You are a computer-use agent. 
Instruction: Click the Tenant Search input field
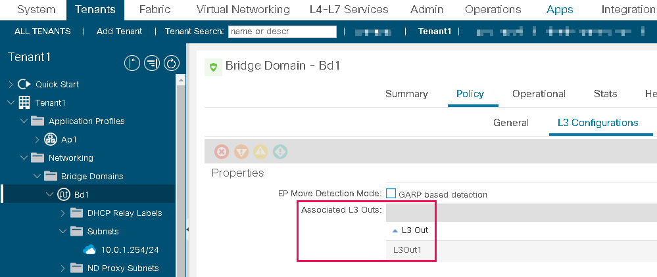pyautogui.click(x=282, y=32)
